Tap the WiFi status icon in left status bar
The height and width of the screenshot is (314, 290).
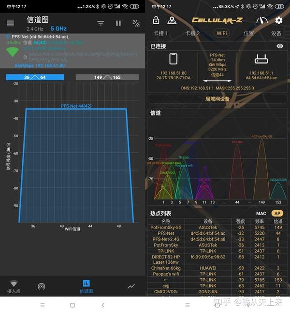125,7
